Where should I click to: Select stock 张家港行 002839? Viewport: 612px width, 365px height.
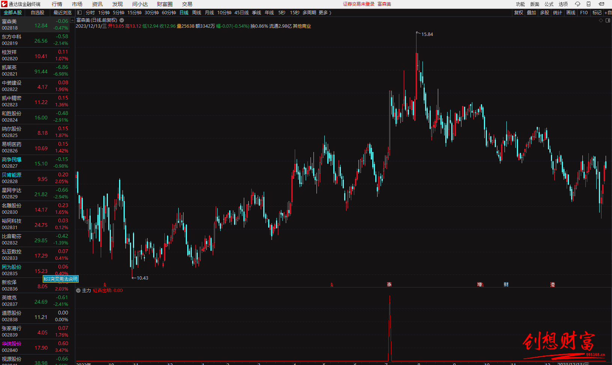pos(35,332)
